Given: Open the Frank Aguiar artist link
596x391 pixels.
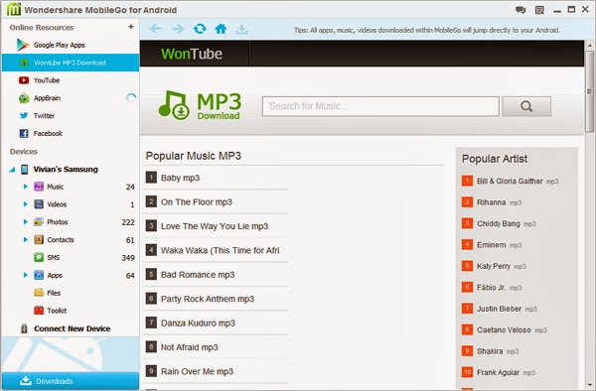Looking at the screenshot, I should [499, 372].
